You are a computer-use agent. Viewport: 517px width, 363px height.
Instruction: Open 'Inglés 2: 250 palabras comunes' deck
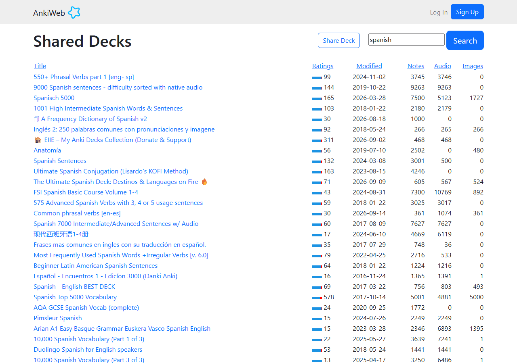(x=124, y=129)
